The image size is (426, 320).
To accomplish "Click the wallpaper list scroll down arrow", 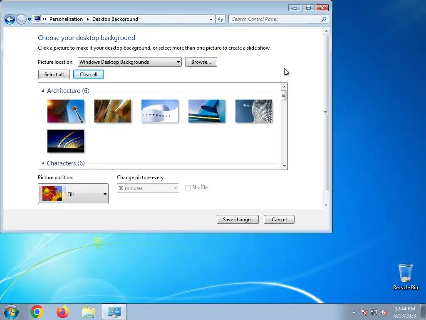I will [x=284, y=166].
